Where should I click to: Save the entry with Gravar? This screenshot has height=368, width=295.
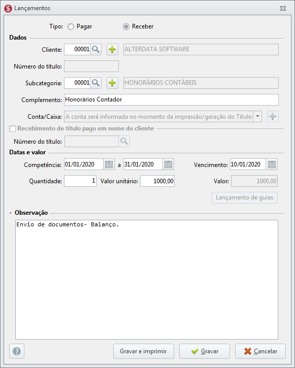(205, 351)
